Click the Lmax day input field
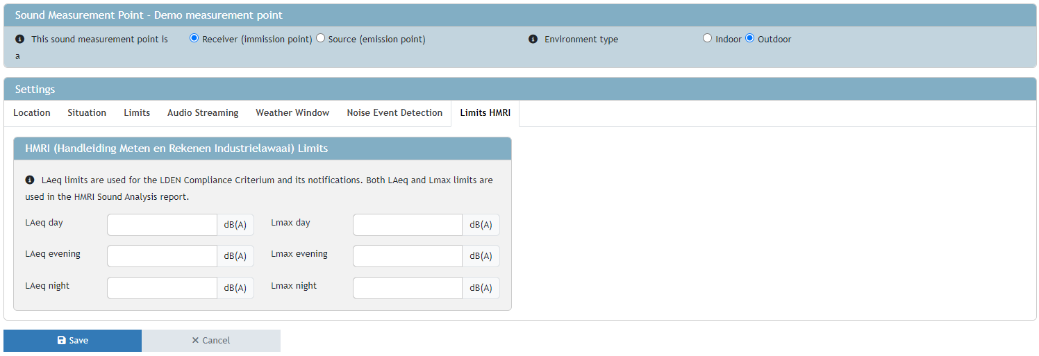The image size is (1039, 356). [x=408, y=225]
